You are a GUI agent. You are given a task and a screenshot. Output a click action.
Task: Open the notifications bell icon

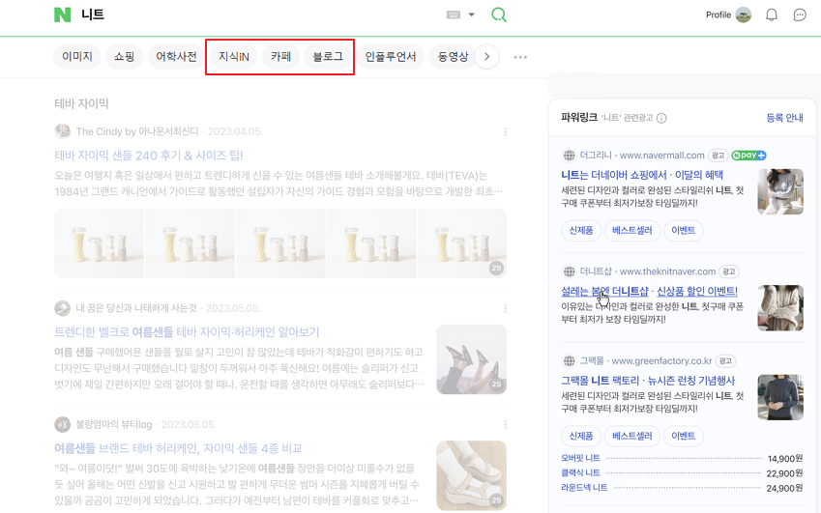(x=772, y=14)
